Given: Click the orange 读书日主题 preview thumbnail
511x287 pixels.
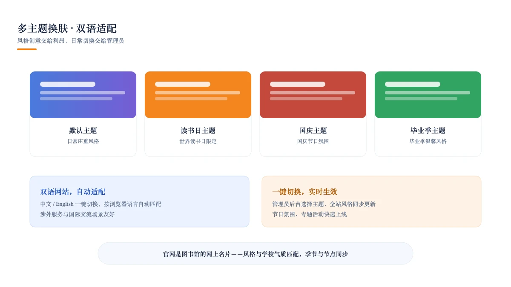Looking at the screenshot, I should click(198, 95).
